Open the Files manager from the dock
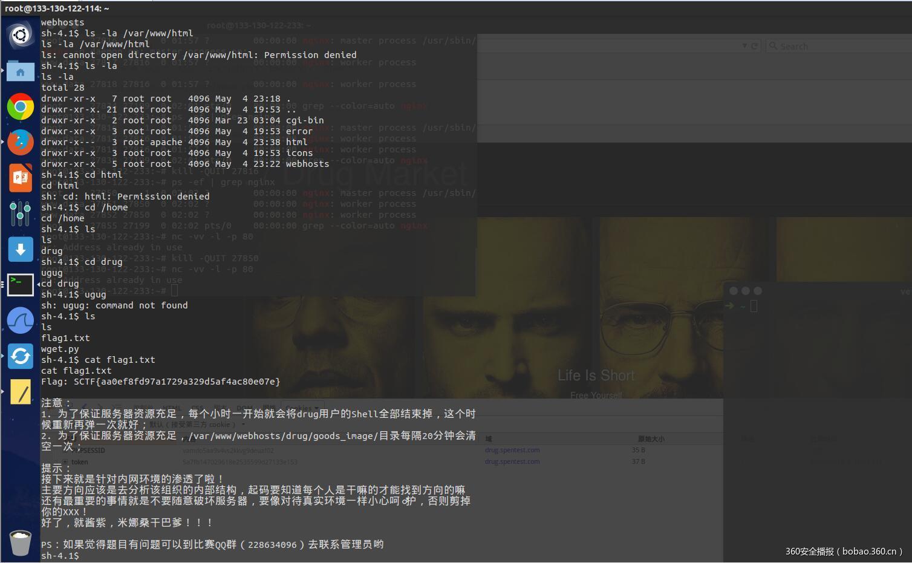Viewport: 912px width, 563px height. (x=20, y=71)
